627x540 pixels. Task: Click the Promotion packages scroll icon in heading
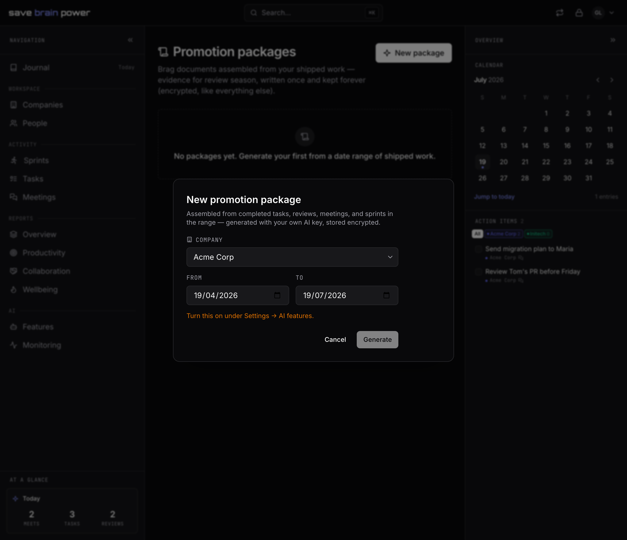point(163,52)
